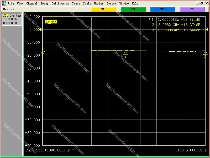The height and width of the screenshot is (158, 210).
Task: Select the S21 Log Mag trace status box
Action: (x=12, y=19)
